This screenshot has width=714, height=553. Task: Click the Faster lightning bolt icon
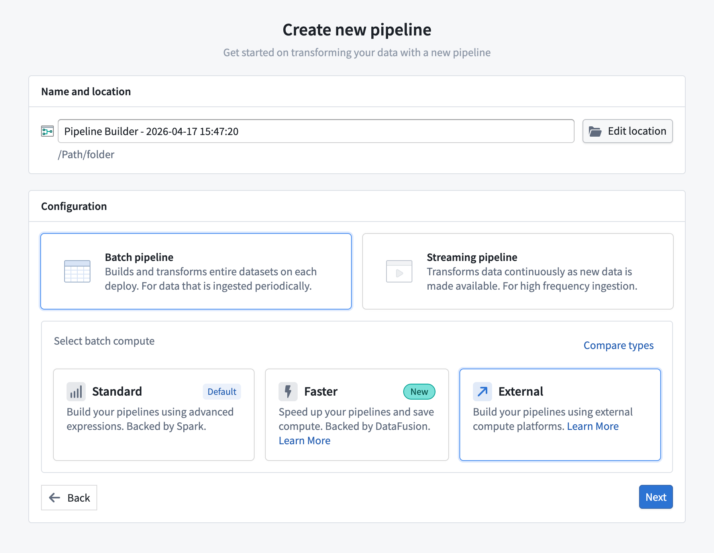pyautogui.click(x=288, y=392)
